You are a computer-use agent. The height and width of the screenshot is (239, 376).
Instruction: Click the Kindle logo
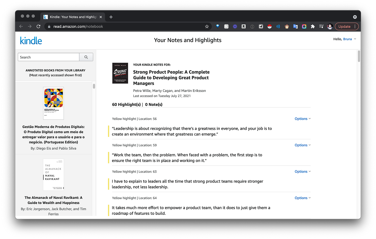(x=31, y=41)
